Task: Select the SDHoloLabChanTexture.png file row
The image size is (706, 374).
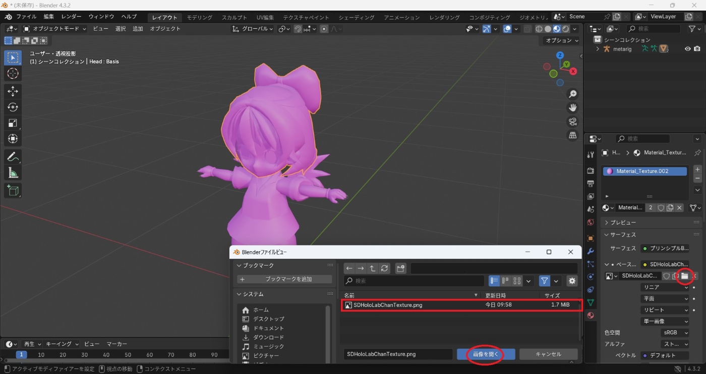Action: click(461, 305)
